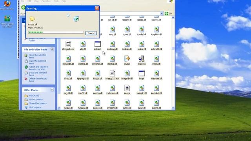This screenshot has height=141, width=251.
Task: Select the iedkcs32.dll file icon
Action: (156, 44)
